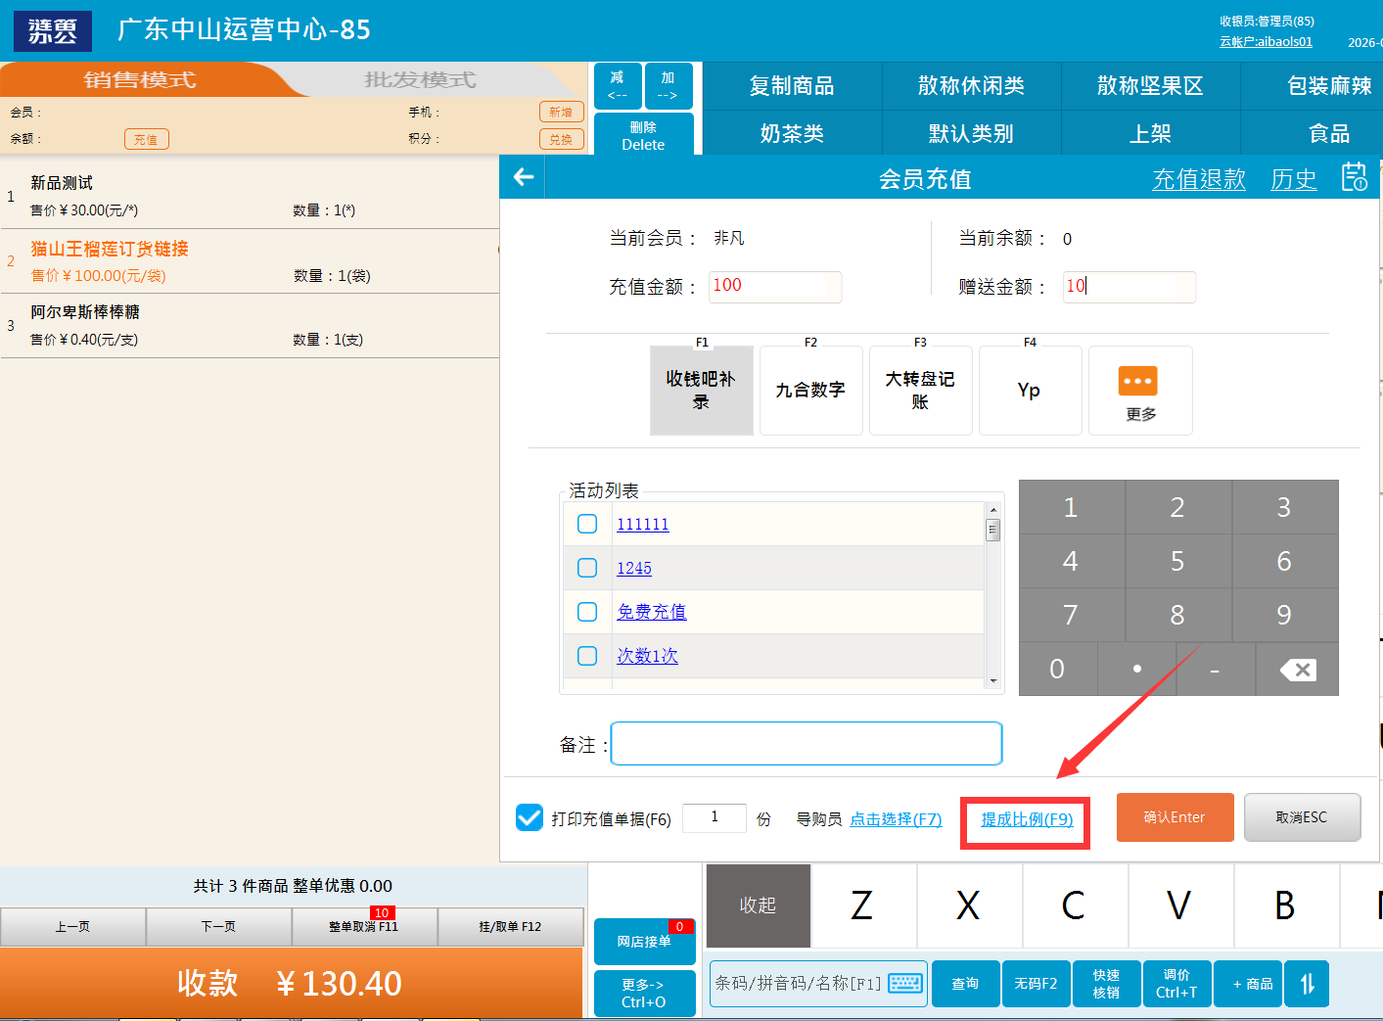1383x1021 pixels.
Task: Click the 加 increase quantity button
Action: [x=668, y=85]
